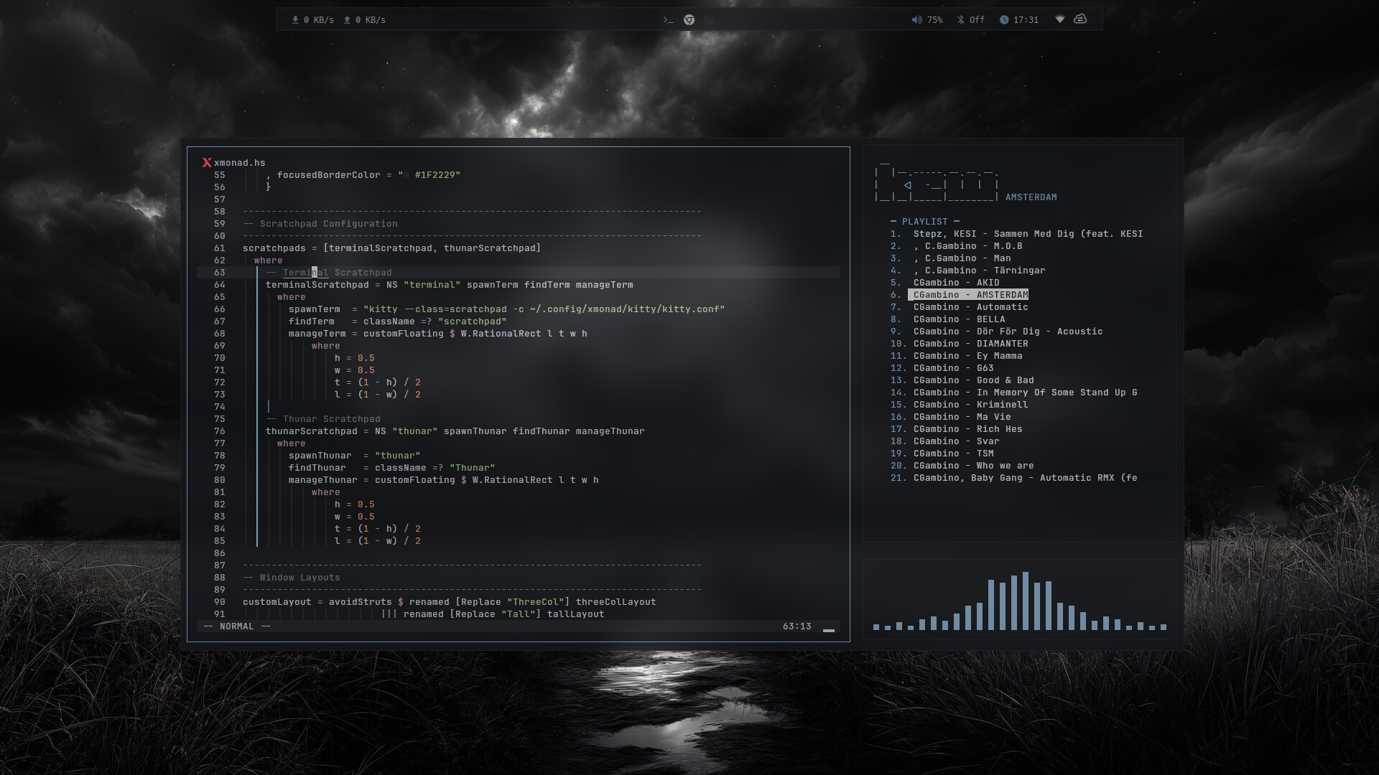The width and height of the screenshot is (1379, 775).
Task: Click the terminal workspace icon in top bar
Action: click(x=668, y=20)
